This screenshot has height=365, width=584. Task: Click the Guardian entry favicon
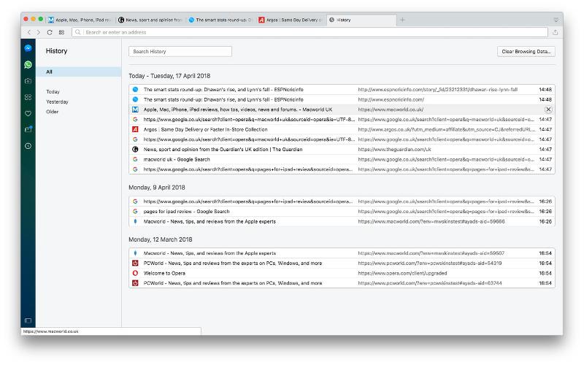point(135,150)
